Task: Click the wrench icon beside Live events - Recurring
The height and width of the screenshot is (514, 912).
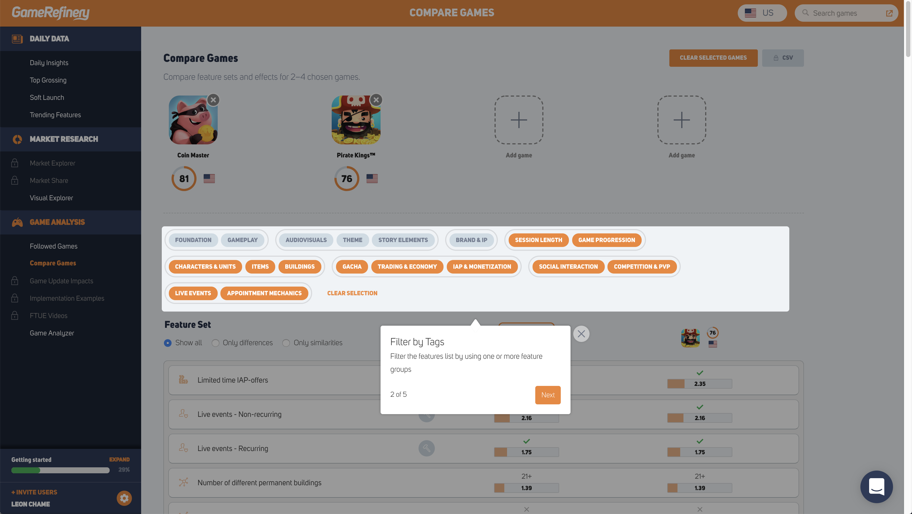Action: coord(426,449)
